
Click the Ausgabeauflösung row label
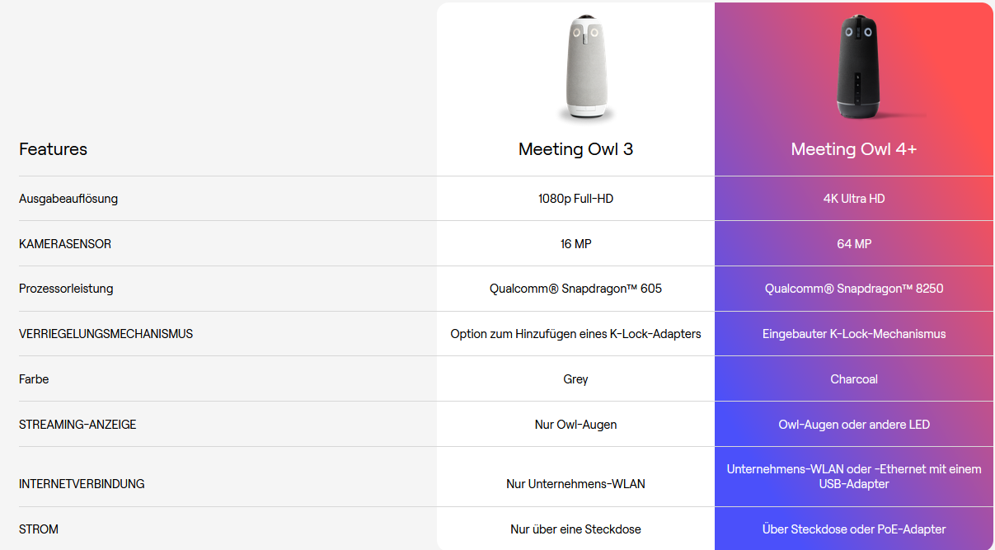[x=68, y=199]
